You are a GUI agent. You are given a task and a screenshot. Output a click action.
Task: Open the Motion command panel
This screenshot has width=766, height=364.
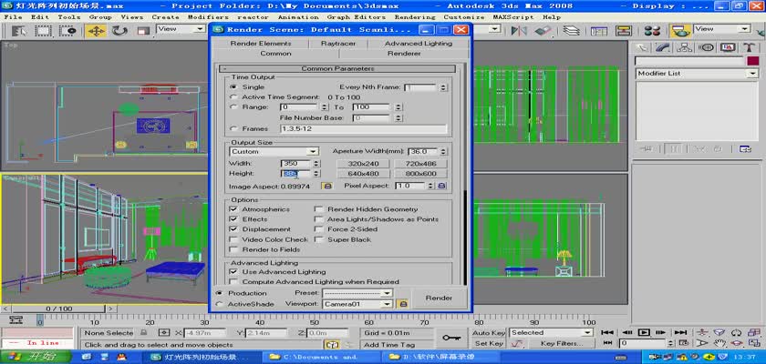click(707, 47)
